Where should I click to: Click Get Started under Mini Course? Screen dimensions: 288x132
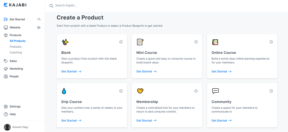click(146, 71)
